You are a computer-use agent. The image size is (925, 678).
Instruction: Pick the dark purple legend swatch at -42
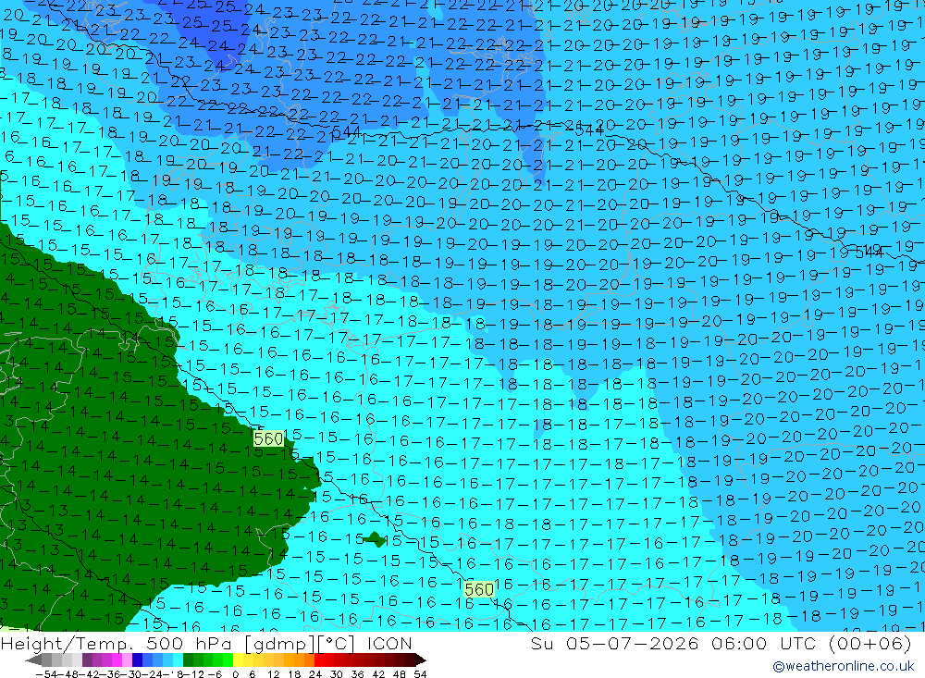(x=87, y=660)
